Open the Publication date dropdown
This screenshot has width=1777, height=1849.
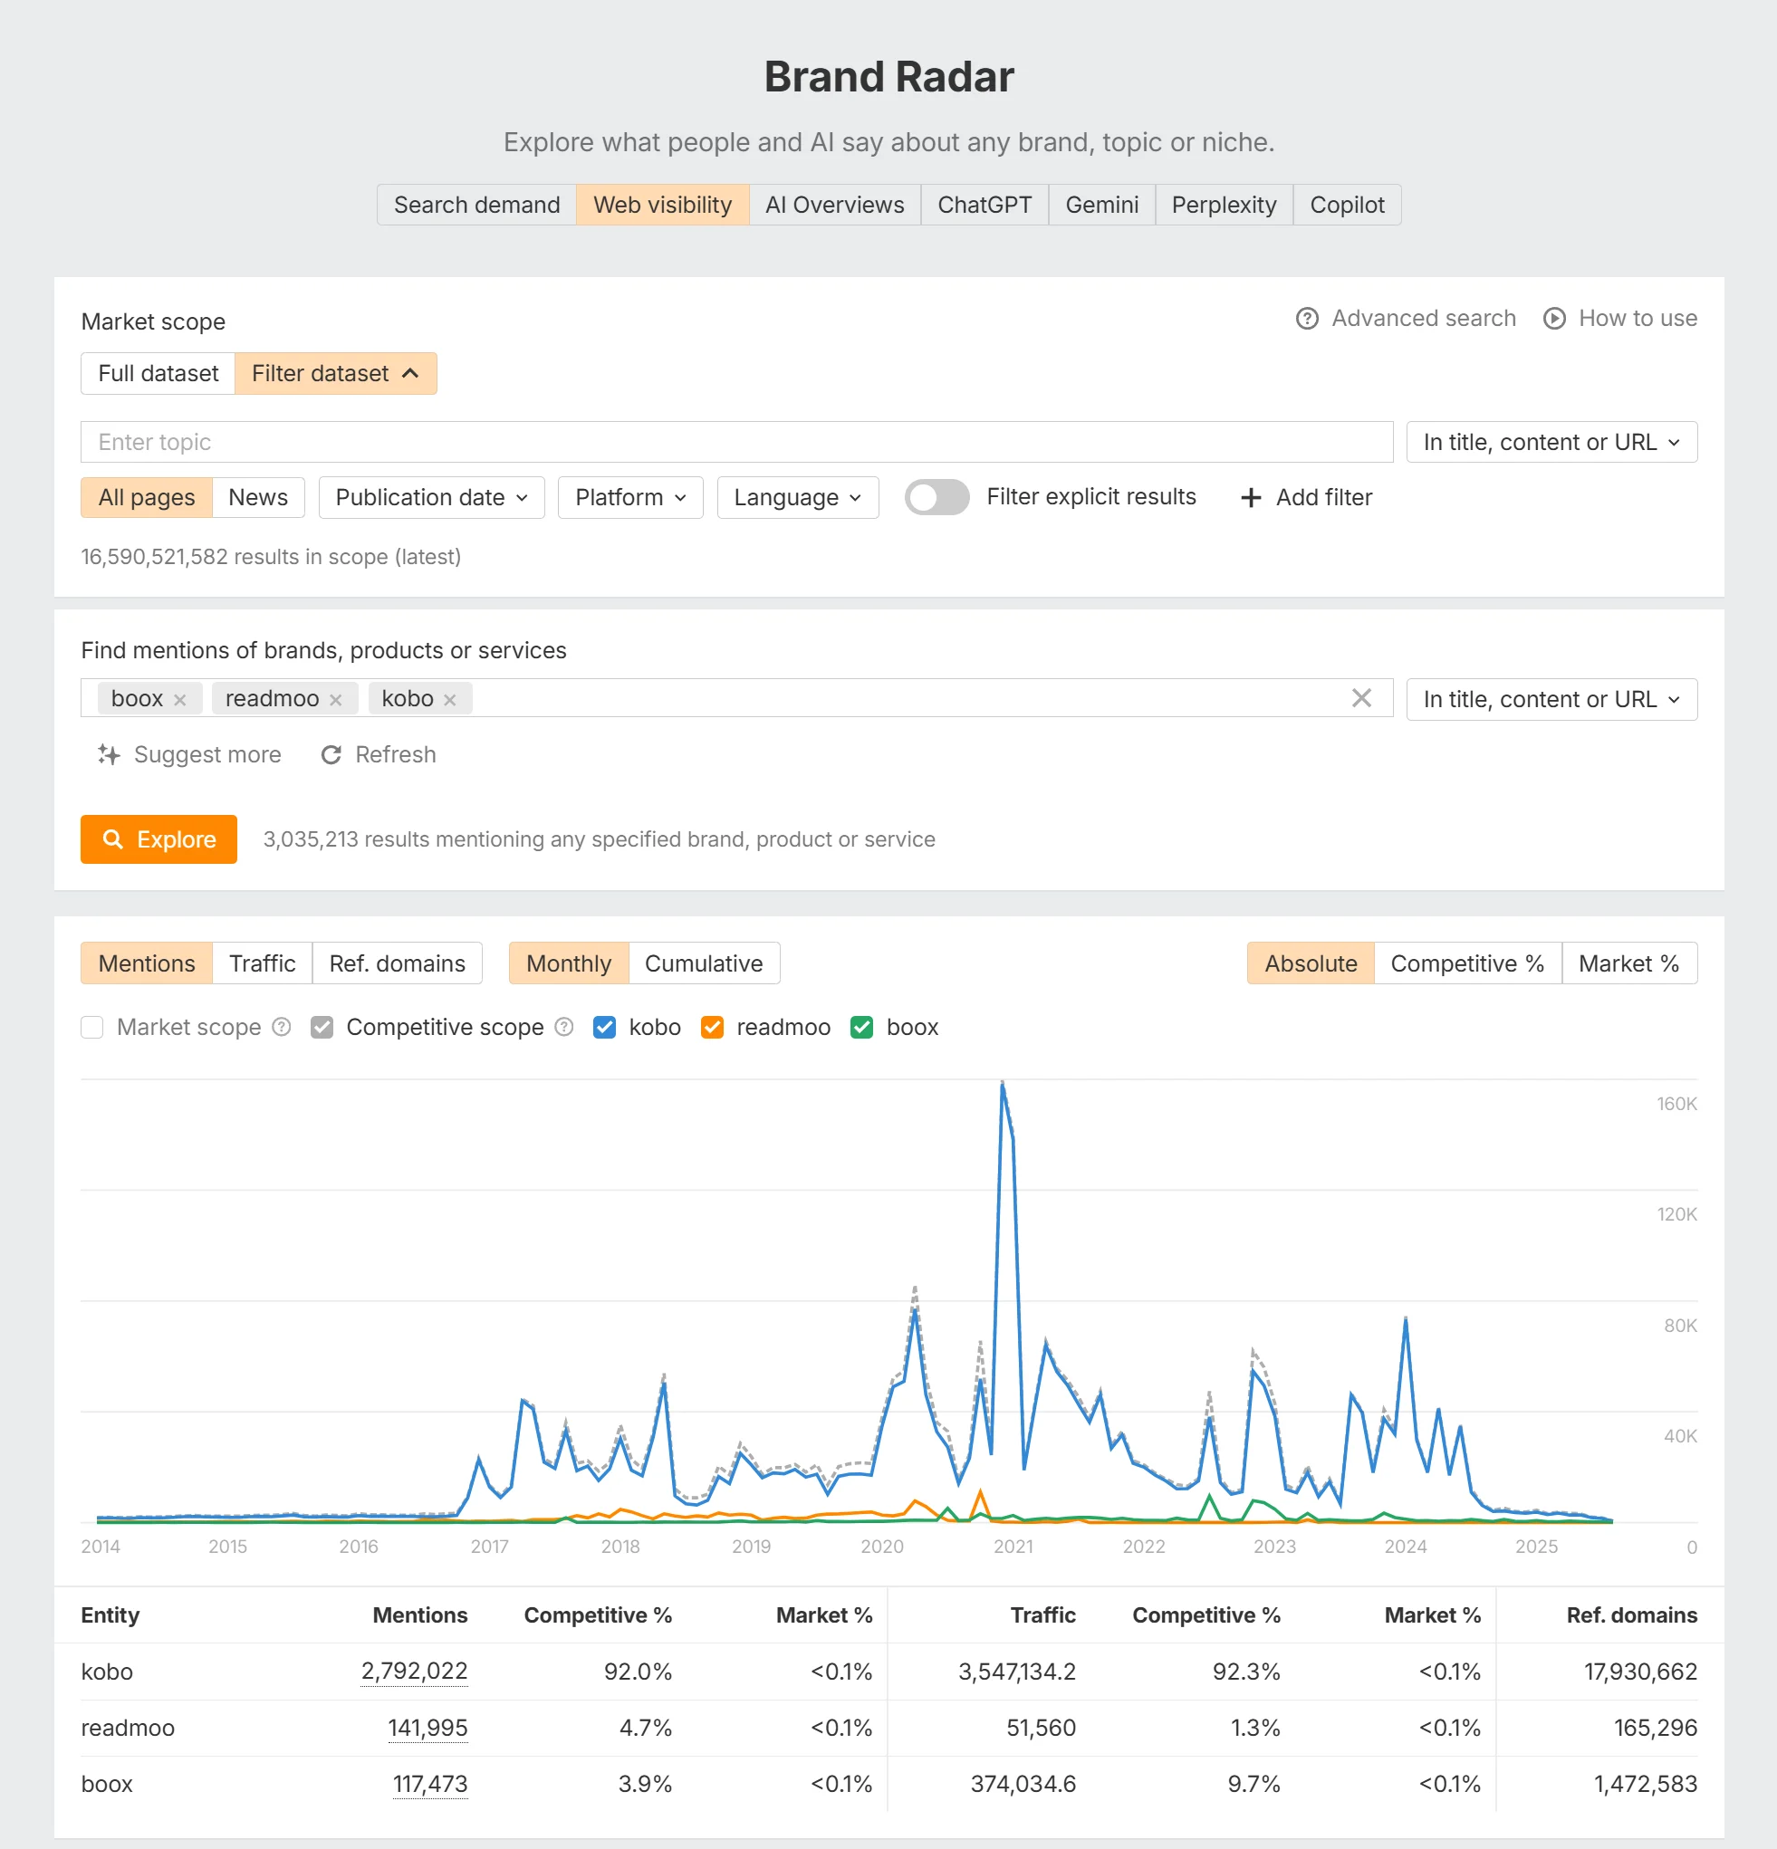coord(431,497)
